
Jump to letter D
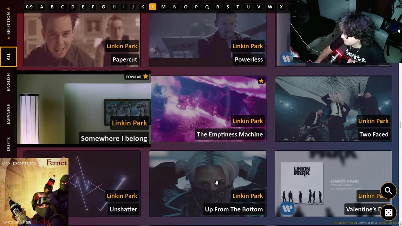point(73,7)
